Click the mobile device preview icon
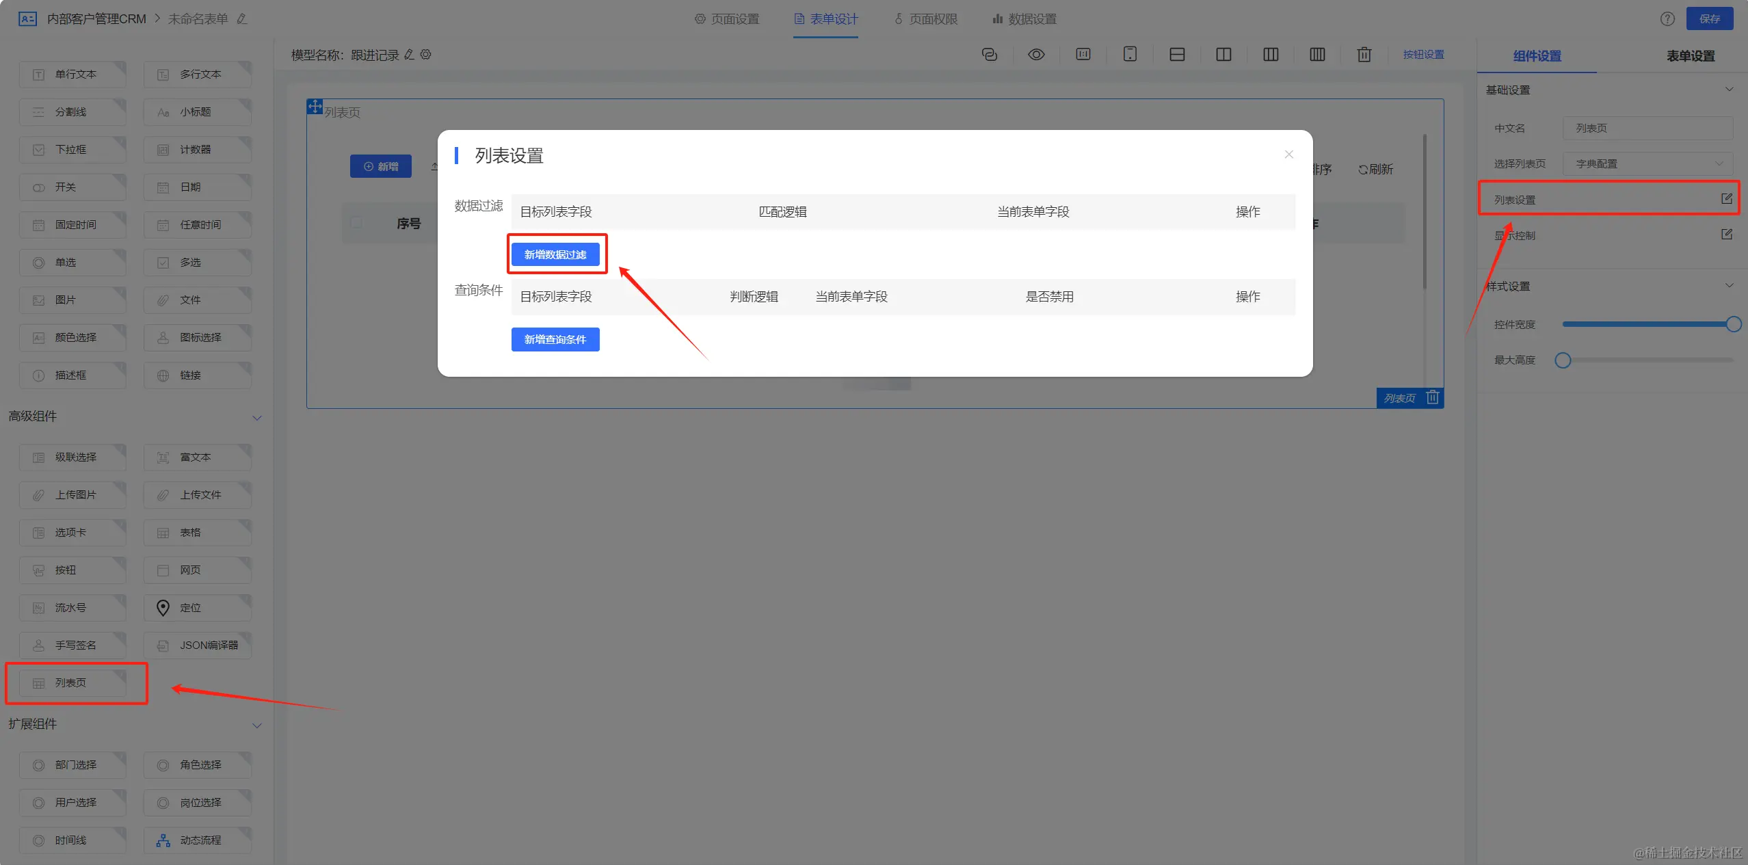The width and height of the screenshot is (1748, 865). click(x=1130, y=55)
